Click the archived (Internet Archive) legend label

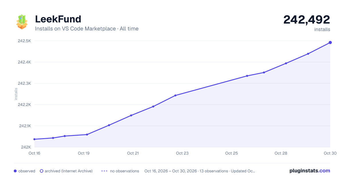tap(69, 171)
